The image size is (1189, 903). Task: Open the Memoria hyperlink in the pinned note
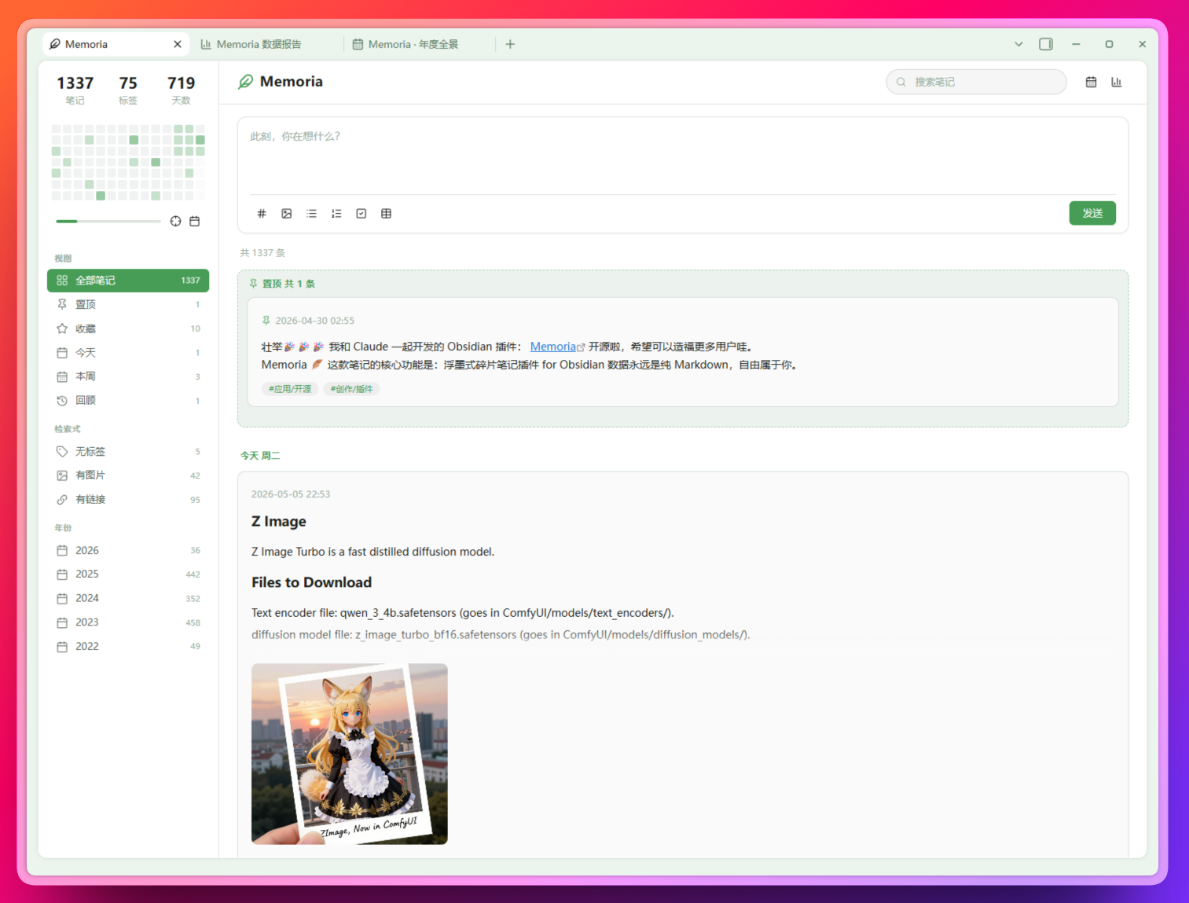pyautogui.click(x=553, y=347)
